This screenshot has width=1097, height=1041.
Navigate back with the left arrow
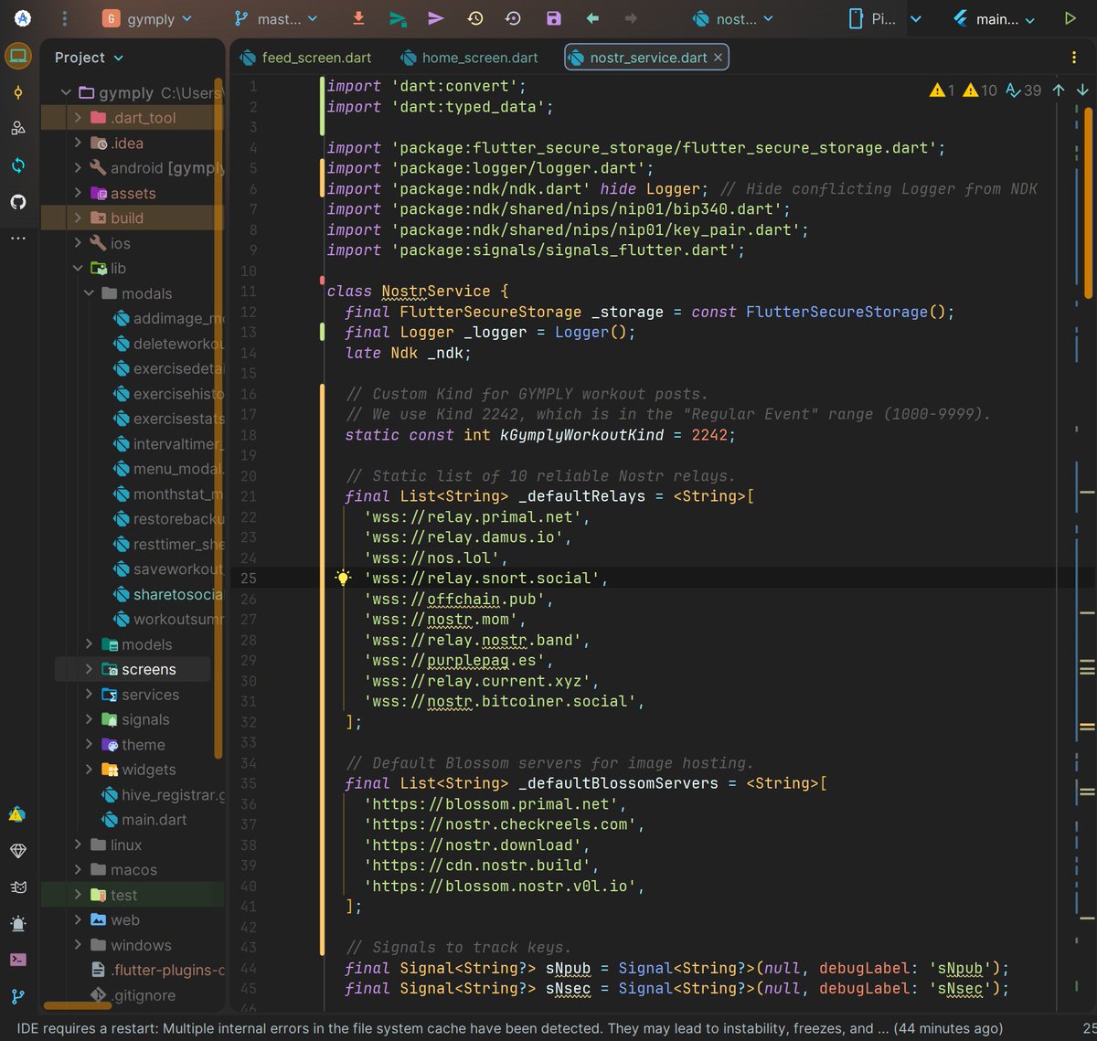592,18
